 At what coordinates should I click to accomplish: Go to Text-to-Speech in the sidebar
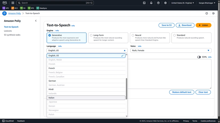coord(11,27)
